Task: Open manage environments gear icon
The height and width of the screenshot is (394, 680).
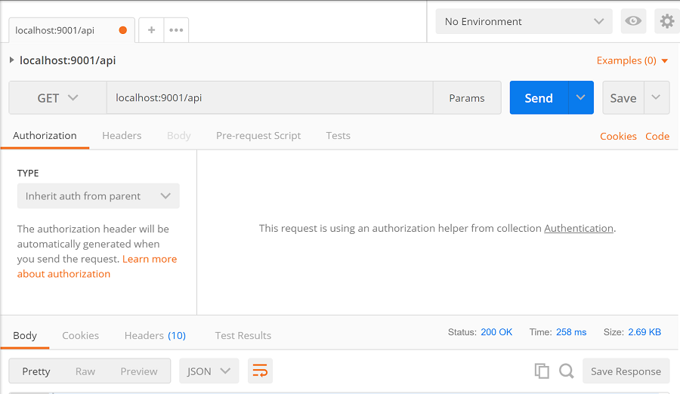Action: tap(666, 21)
